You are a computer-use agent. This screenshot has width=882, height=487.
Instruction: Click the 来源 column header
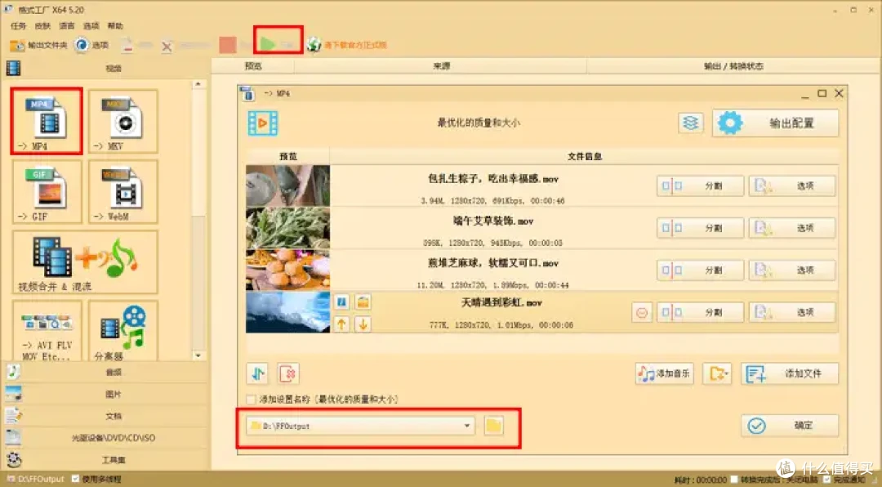(x=441, y=66)
